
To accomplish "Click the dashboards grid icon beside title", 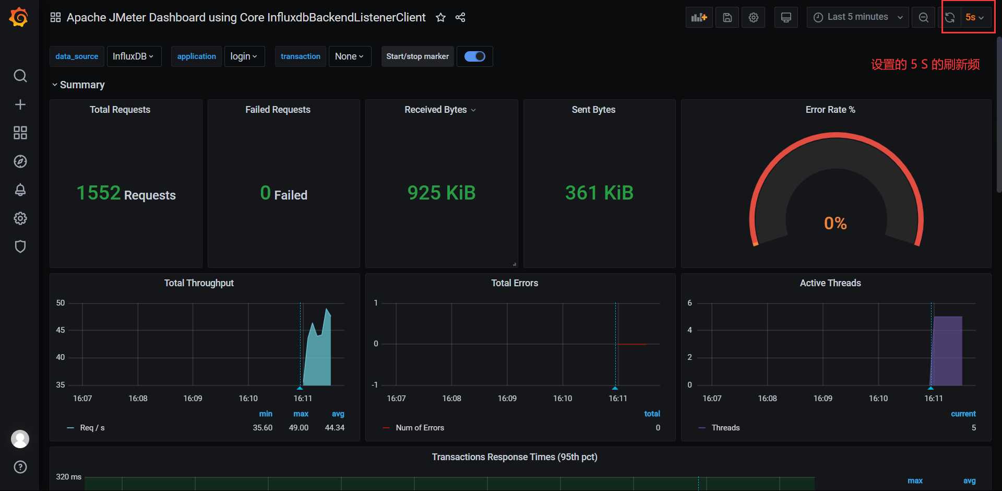I will click(x=55, y=17).
